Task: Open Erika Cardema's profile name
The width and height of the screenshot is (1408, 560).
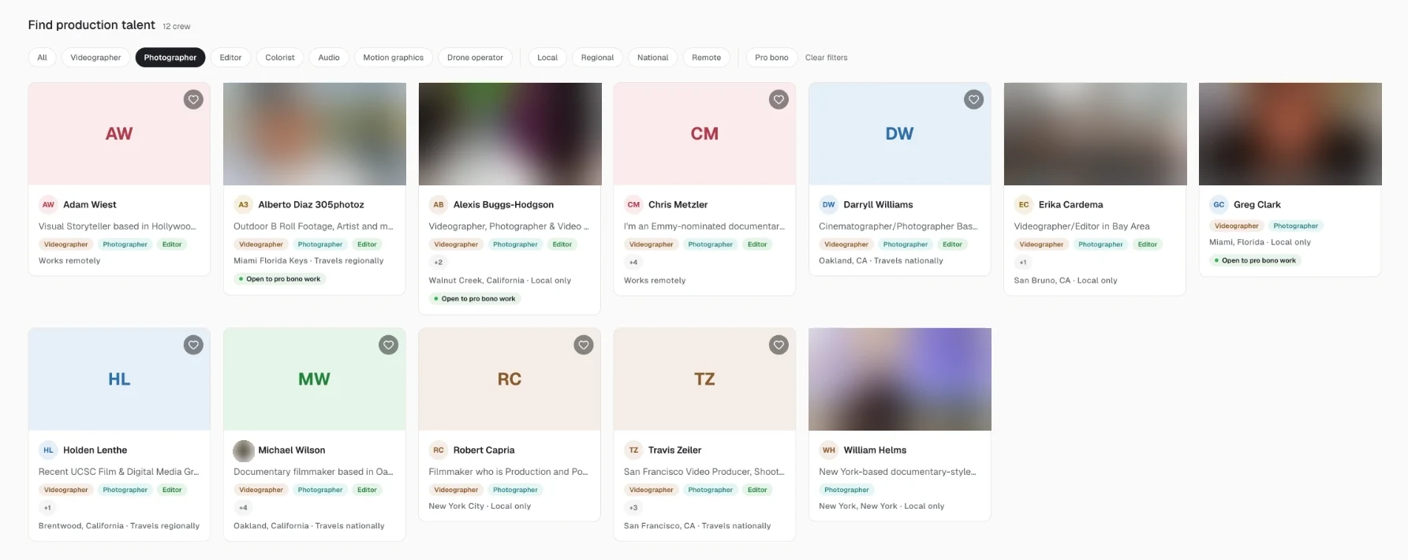Action: click(x=1070, y=204)
